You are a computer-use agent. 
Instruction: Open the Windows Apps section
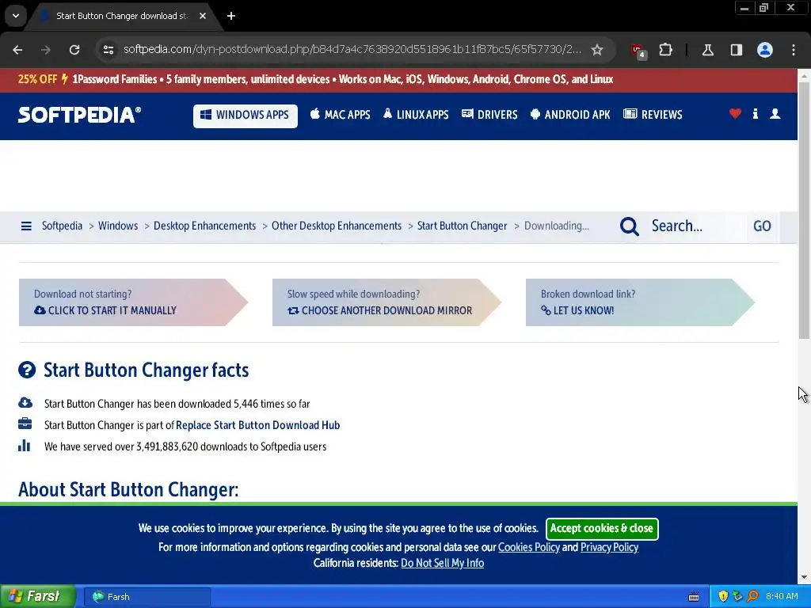tap(246, 116)
